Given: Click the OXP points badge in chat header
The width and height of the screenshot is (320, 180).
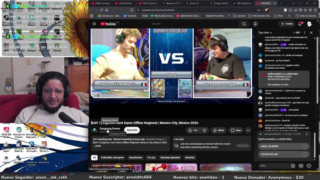Looking at the screenshot, I should tap(296, 33).
